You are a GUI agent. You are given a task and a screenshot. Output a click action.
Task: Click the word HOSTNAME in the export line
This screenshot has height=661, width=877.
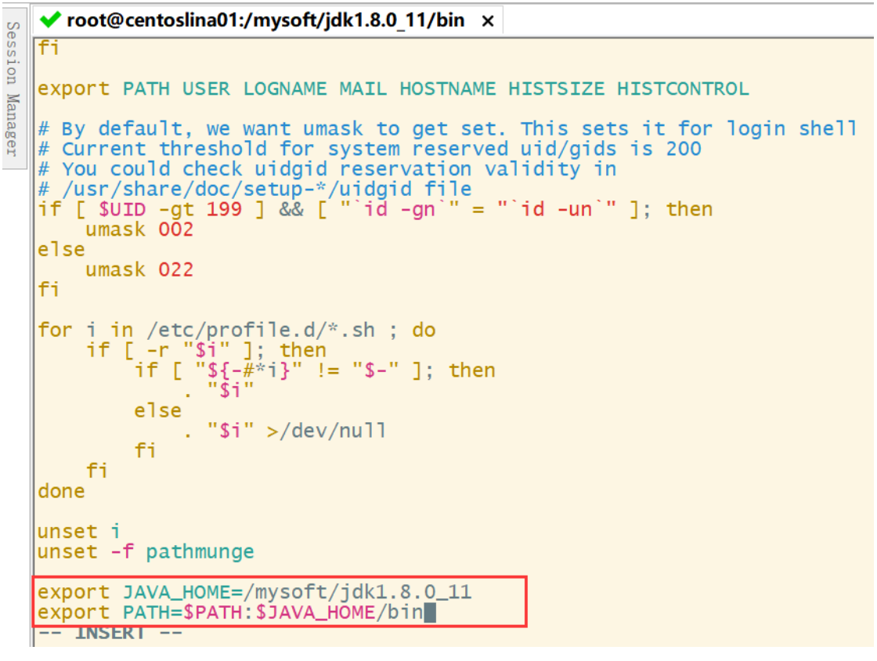[x=447, y=89]
